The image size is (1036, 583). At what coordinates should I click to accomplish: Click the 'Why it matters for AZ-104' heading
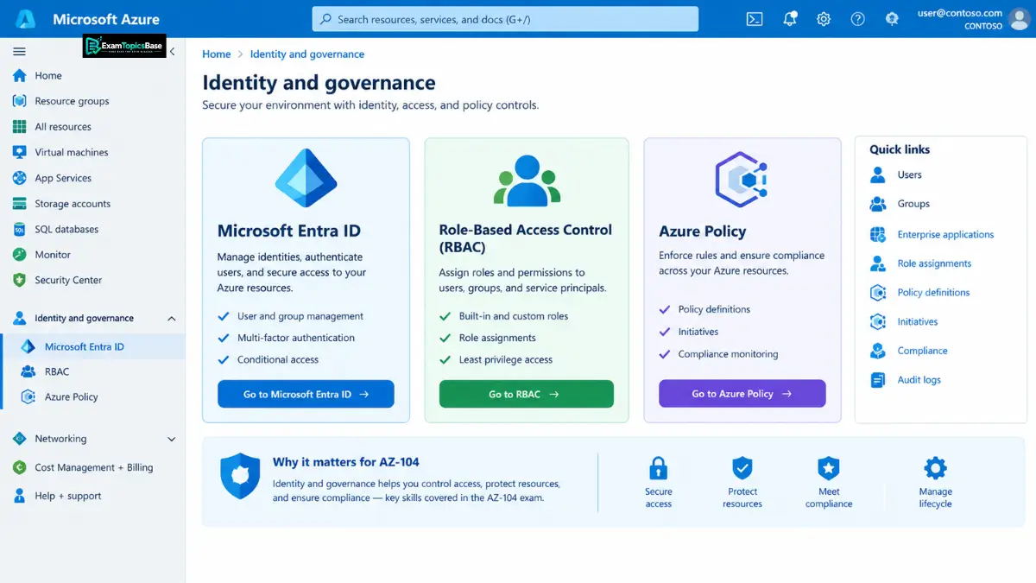(x=346, y=462)
